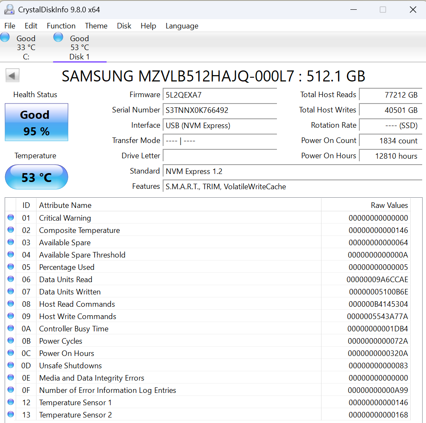Click raw value 0000005100B6E
Viewport: 426px width, 423px height.
pyautogui.click(x=378, y=292)
